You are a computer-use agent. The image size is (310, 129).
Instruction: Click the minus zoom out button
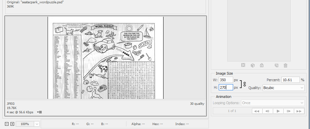coord(7,124)
